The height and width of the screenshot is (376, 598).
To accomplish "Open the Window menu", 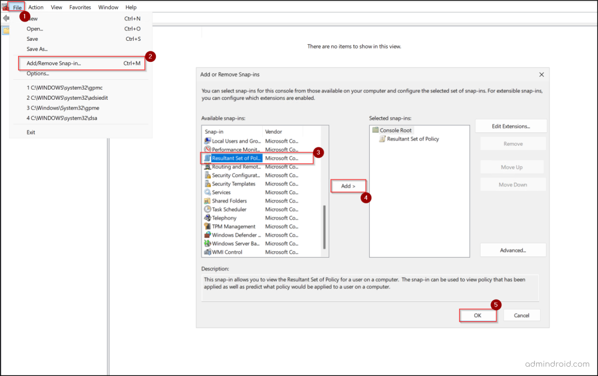I will tap(108, 7).
